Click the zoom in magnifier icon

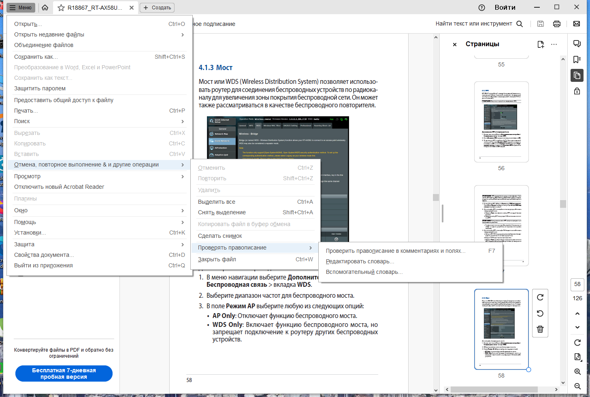pyautogui.click(x=578, y=371)
